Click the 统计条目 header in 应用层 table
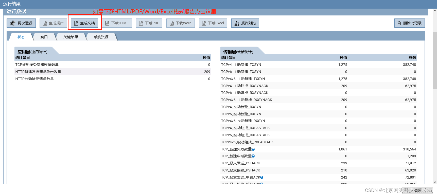The height and width of the screenshot is (195, 437). (x=23, y=57)
